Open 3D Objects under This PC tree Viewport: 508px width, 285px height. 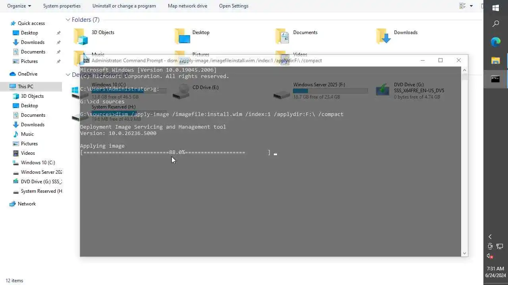click(x=32, y=96)
